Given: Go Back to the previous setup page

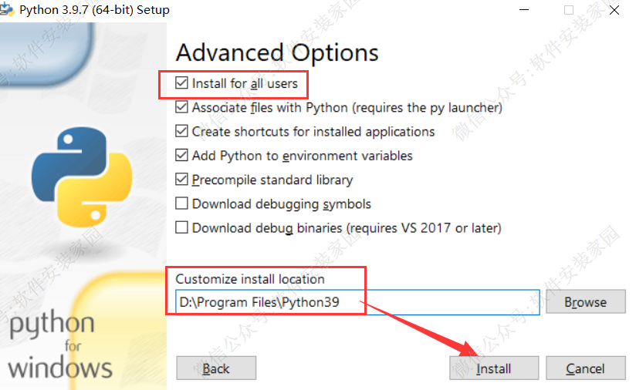Looking at the screenshot, I should point(215,368).
